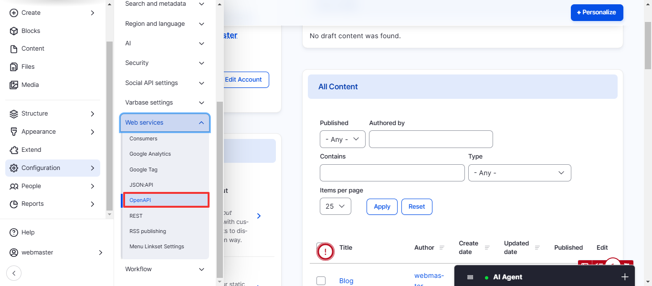The width and height of the screenshot is (652, 286).
Task: Click the Reports pie chart icon
Action: point(13,204)
